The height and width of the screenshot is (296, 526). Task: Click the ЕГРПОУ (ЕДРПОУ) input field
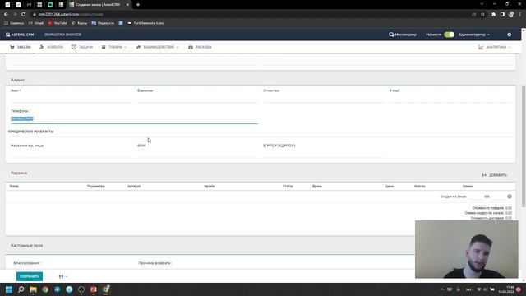323,153
